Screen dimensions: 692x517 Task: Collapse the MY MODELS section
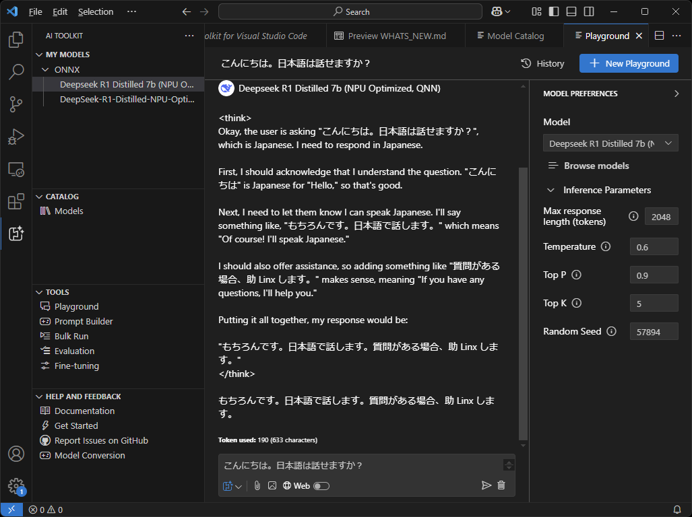point(39,54)
